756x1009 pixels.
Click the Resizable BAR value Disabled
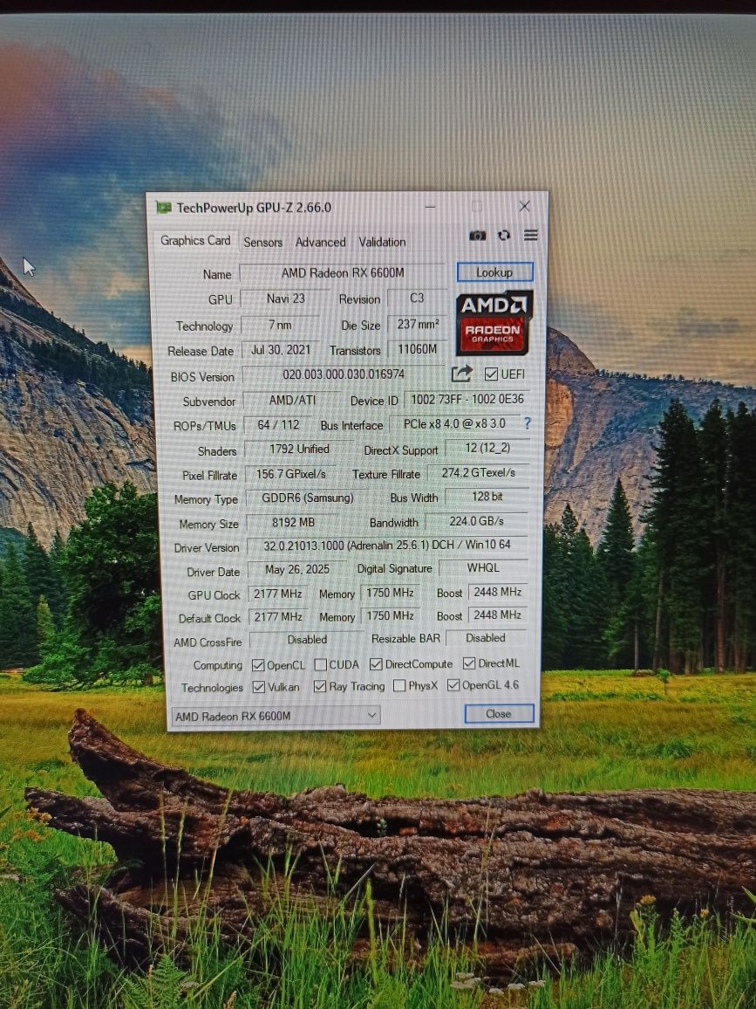tap(486, 638)
